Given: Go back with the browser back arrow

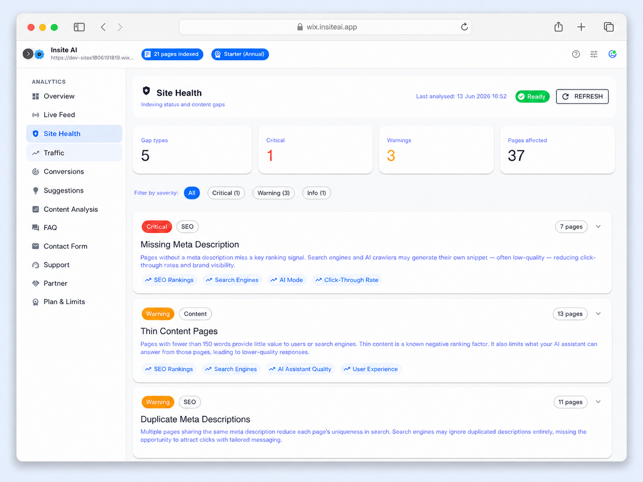Looking at the screenshot, I should (103, 27).
